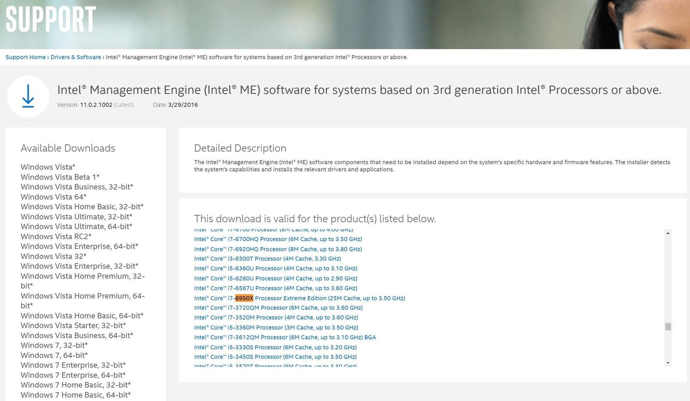The image size is (690, 401).
Task: Click the Intel Core i5-6360U processor link
Action: 276,268
